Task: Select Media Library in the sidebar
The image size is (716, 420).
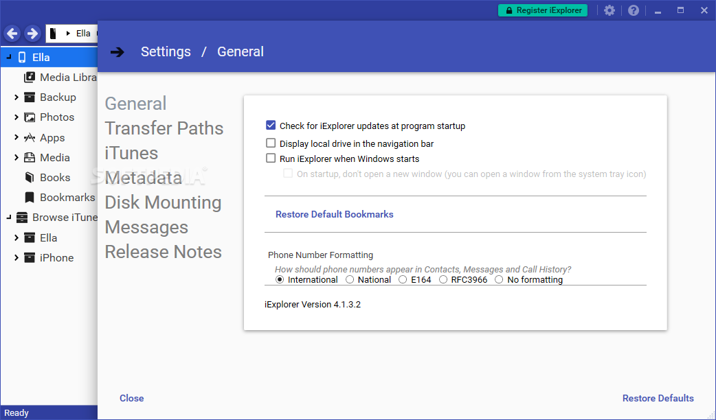Action: tap(68, 77)
